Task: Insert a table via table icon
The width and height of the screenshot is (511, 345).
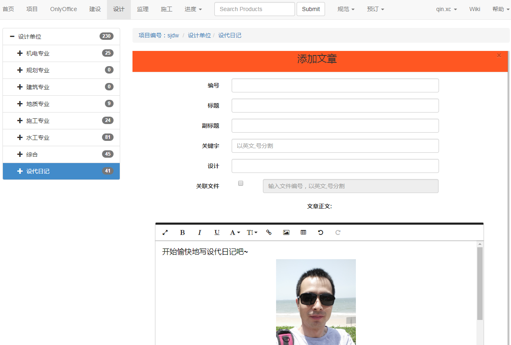Action: point(303,232)
